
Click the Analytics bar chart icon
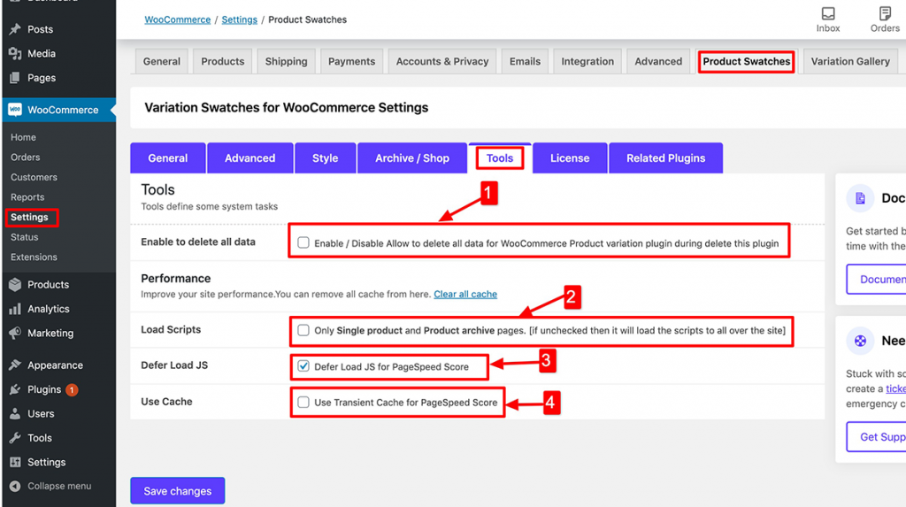point(15,309)
